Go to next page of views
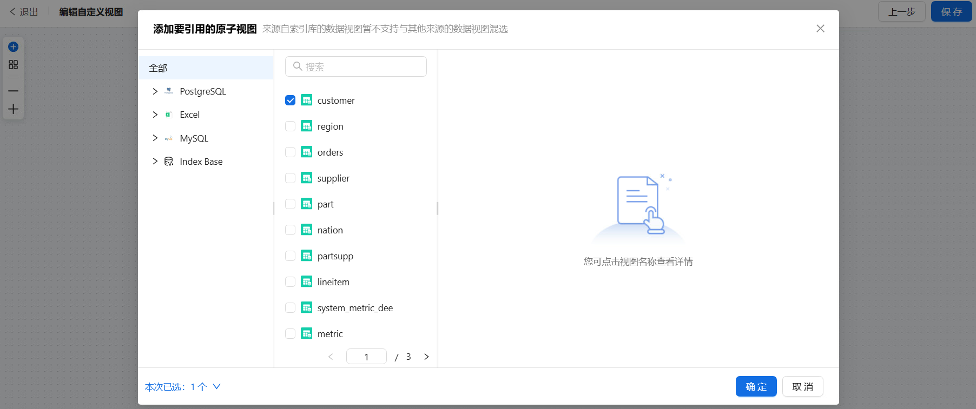Viewport: 976px width, 409px height. (x=426, y=357)
